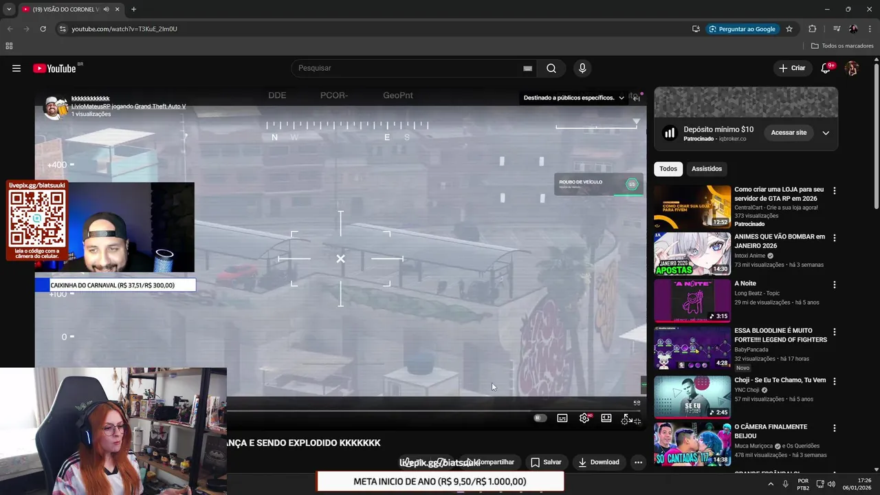
Task: Open the tab search dropdown arrow
Action: coord(9,10)
